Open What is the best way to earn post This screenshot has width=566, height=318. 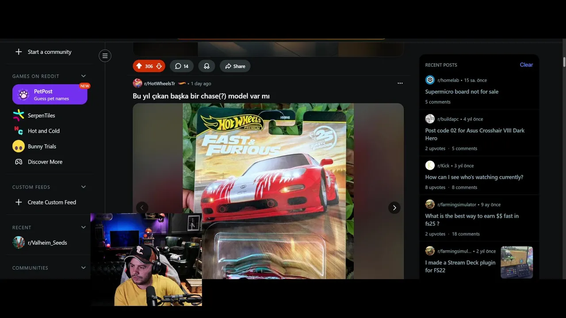pos(472,220)
